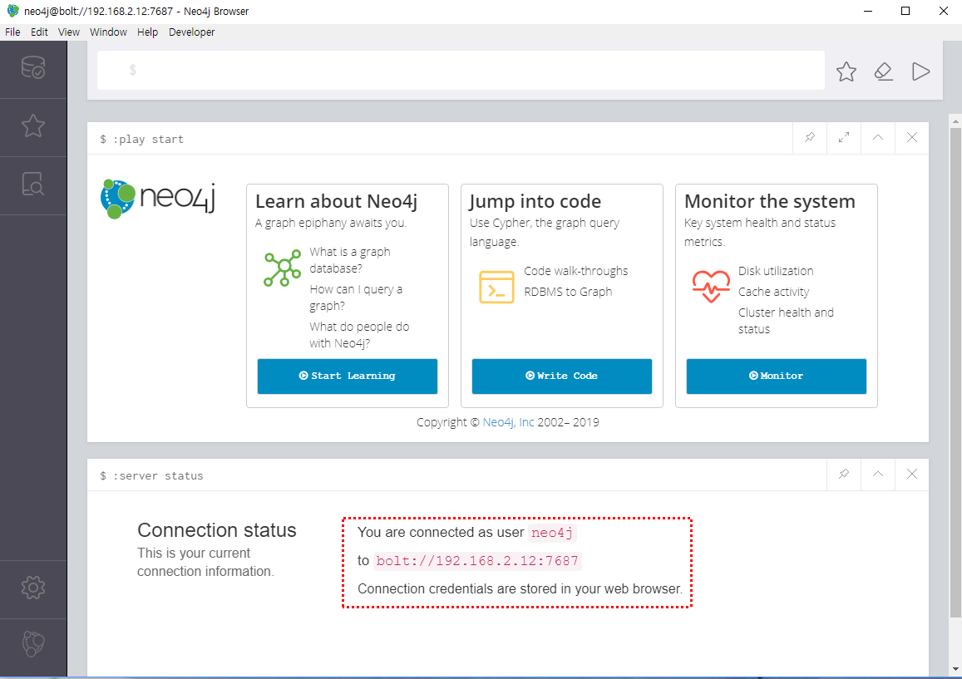Click 'Disk utilization' text
The height and width of the screenshot is (679, 962).
(x=776, y=271)
